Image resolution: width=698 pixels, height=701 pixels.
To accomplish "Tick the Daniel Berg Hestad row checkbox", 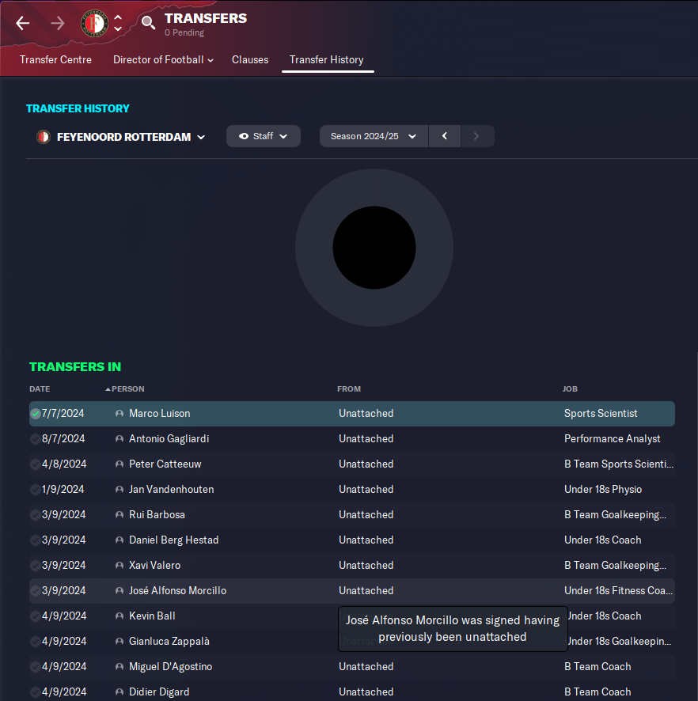I will [x=36, y=540].
